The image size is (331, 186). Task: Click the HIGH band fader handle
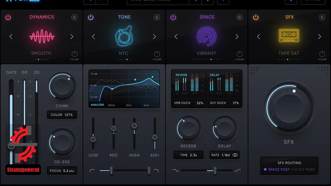134,126
